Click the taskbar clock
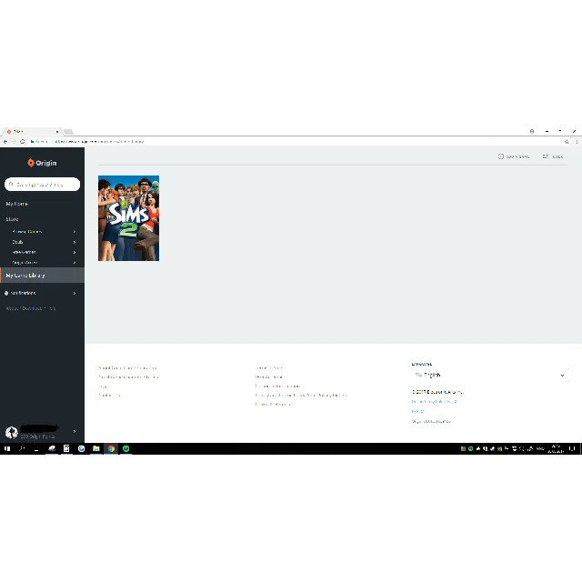 tap(556, 448)
